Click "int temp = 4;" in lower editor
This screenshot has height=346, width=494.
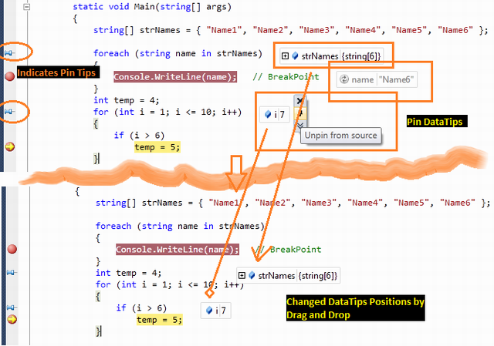(x=129, y=273)
